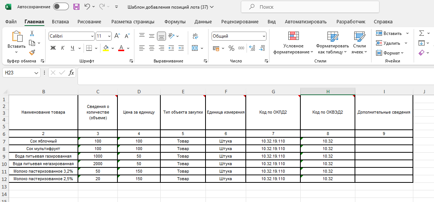Open fill color palette arrow
The image size is (434, 202).
(113, 48)
